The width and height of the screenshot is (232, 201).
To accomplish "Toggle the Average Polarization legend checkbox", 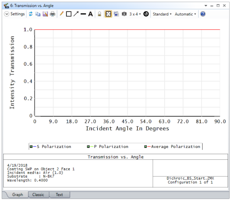I will pos(145,147).
